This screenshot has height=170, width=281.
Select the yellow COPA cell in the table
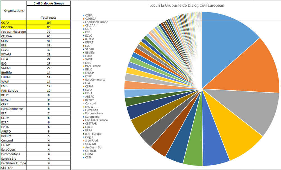14,23
